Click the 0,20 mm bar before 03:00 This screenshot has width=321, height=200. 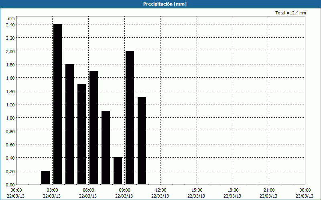pyautogui.click(x=46, y=178)
